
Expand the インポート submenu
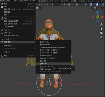pyautogui.click(x=18, y=39)
